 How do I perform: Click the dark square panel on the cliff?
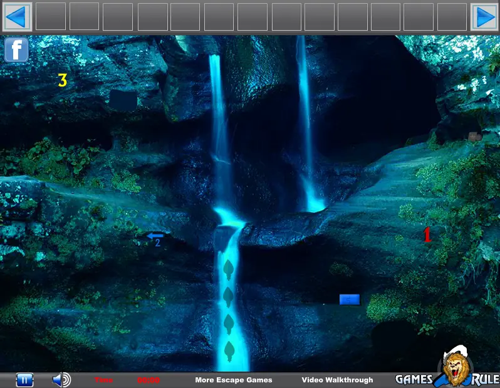[123, 100]
